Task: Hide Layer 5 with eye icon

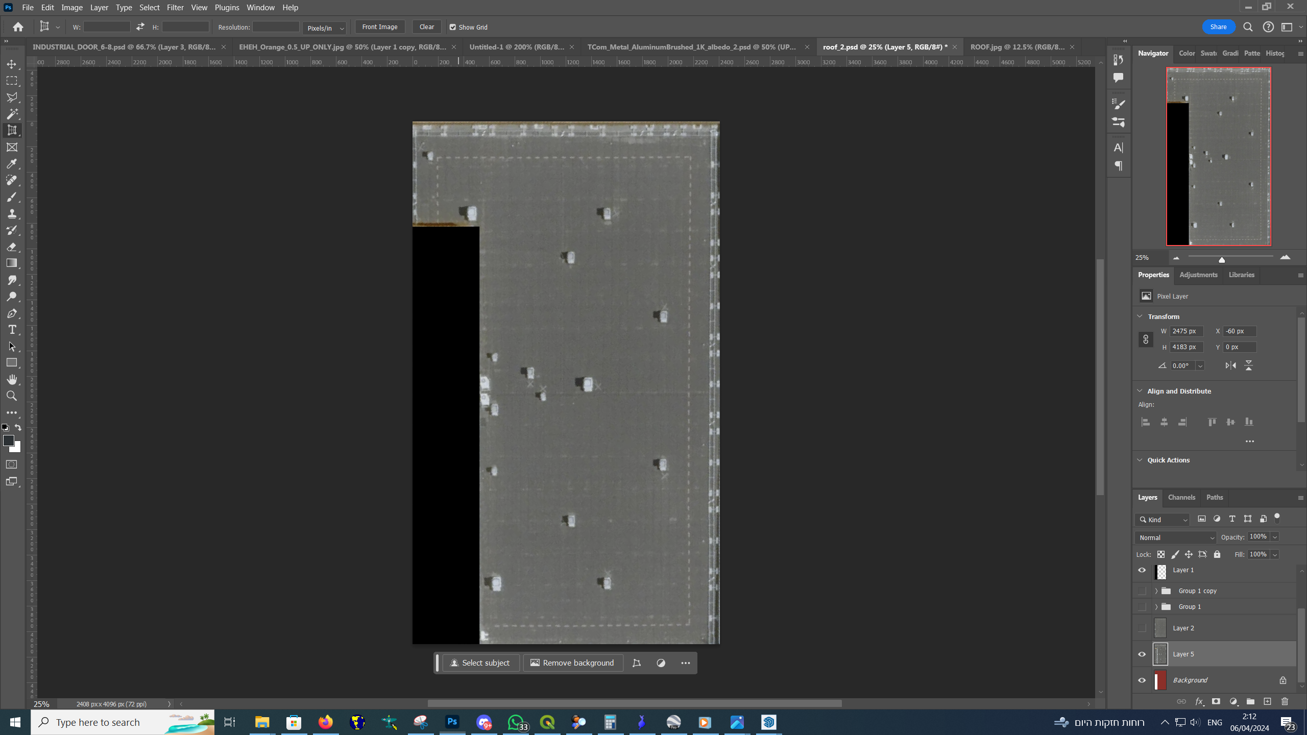Action: click(1142, 654)
